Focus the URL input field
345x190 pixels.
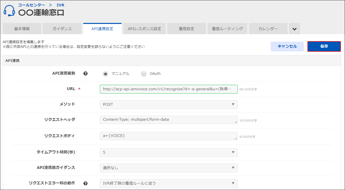pyautogui.click(x=169, y=89)
